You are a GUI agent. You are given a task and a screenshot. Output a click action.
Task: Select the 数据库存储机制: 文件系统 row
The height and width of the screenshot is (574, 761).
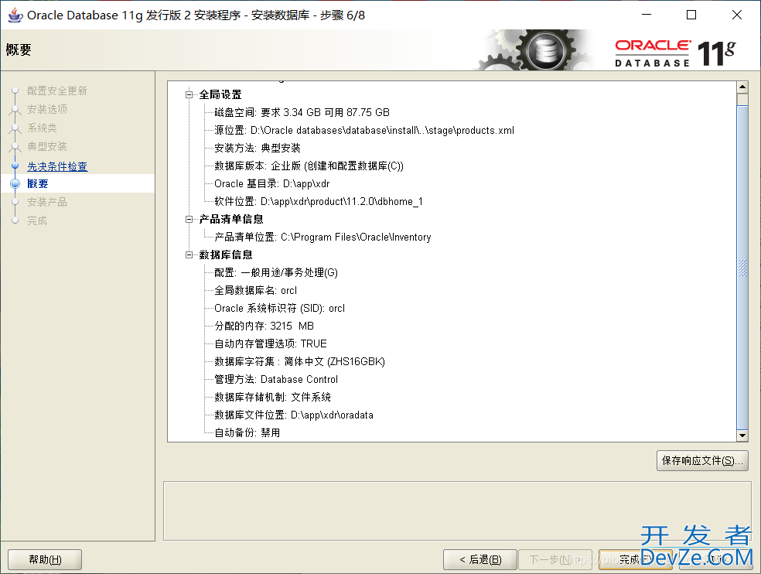click(272, 397)
